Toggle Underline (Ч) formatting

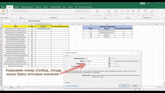point(18,14)
